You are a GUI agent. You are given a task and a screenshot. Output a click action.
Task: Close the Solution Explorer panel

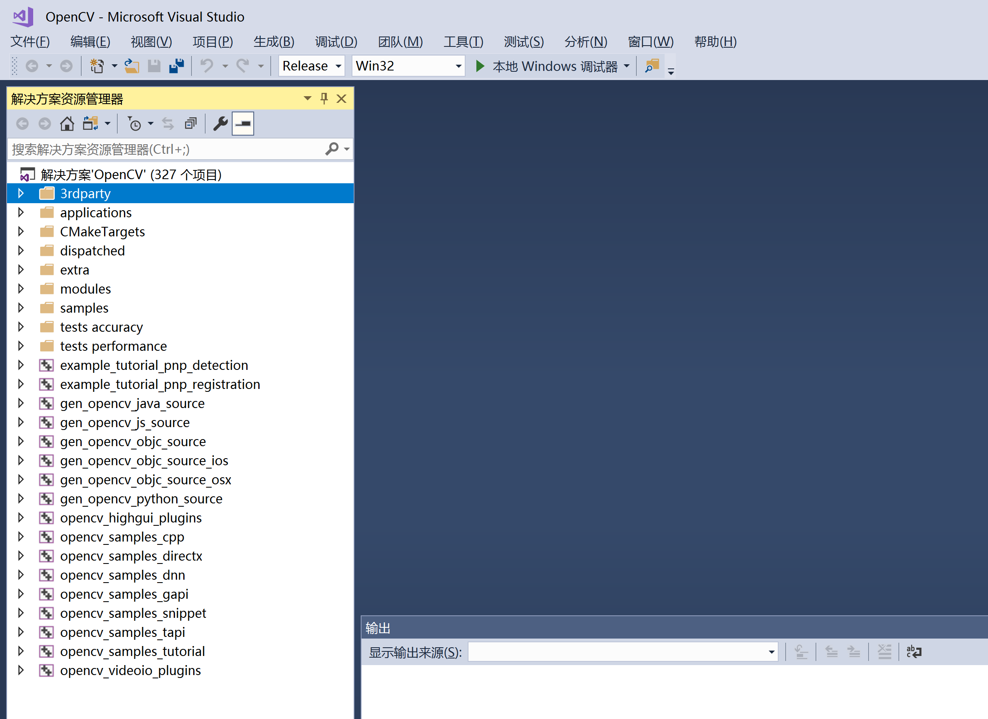[x=342, y=99]
